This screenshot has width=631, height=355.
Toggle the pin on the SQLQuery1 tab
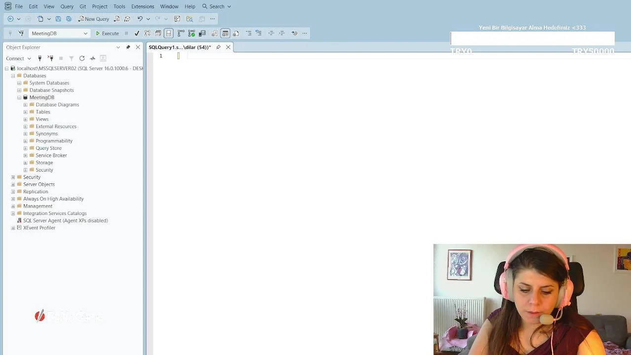pyautogui.click(x=218, y=47)
